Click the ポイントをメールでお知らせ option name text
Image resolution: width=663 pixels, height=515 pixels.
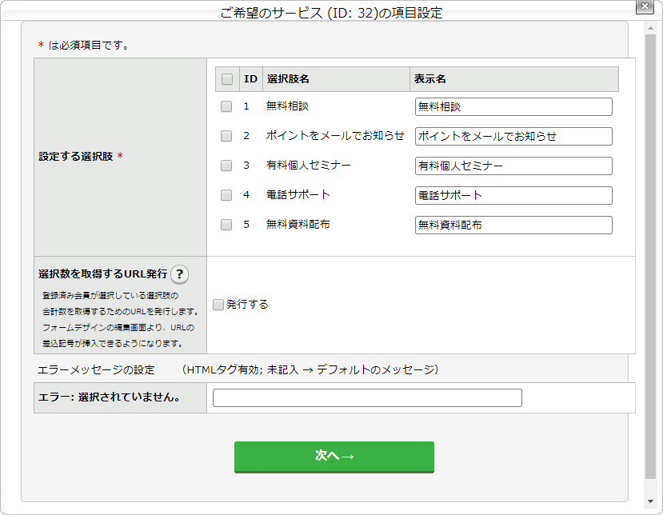[x=335, y=136]
